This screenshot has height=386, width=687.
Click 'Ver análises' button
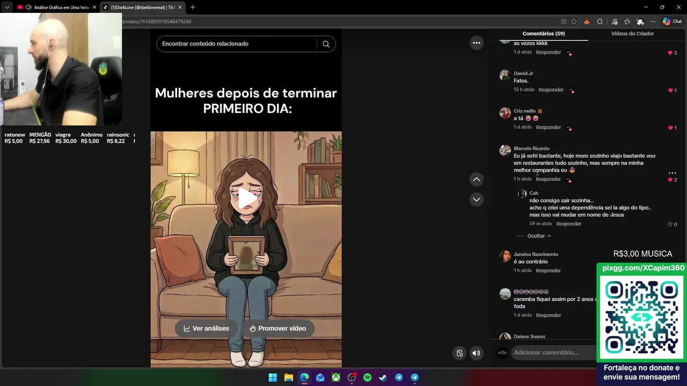(206, 328)
